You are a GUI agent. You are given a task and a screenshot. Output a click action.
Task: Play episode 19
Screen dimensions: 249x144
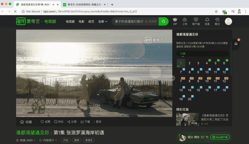[x=181, y=99]
